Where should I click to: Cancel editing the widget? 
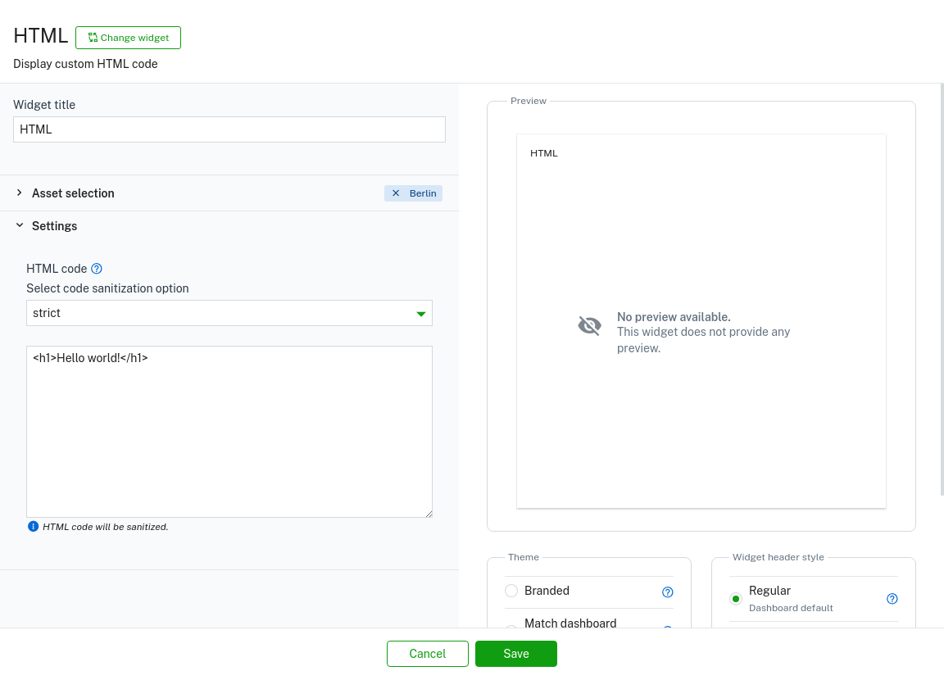click(x=427, y=654)
